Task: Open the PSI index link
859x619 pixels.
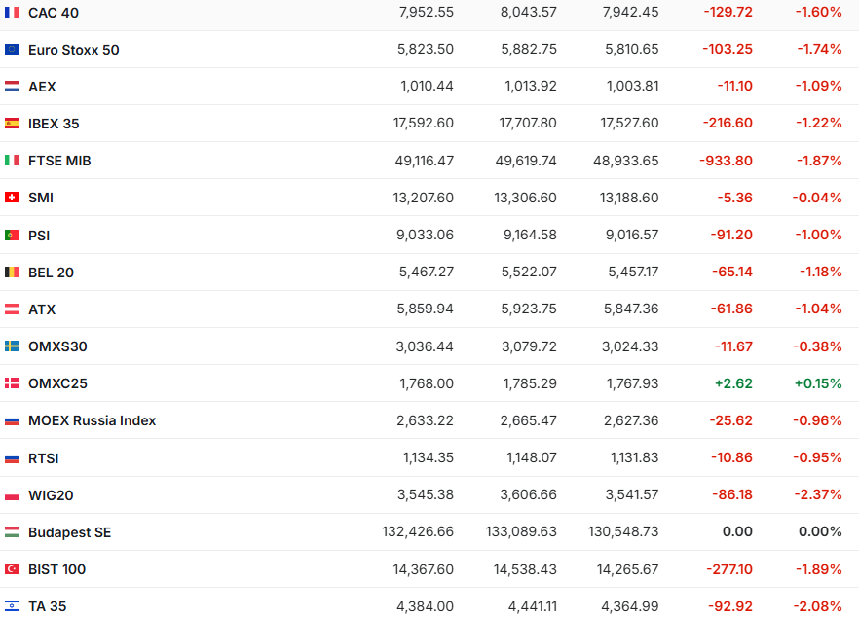Action: (39, 236)
